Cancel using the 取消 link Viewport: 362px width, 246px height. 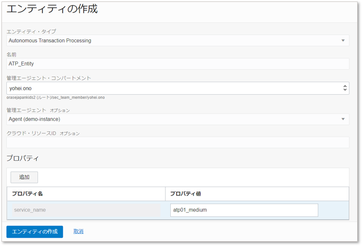(x=78, y=231)
